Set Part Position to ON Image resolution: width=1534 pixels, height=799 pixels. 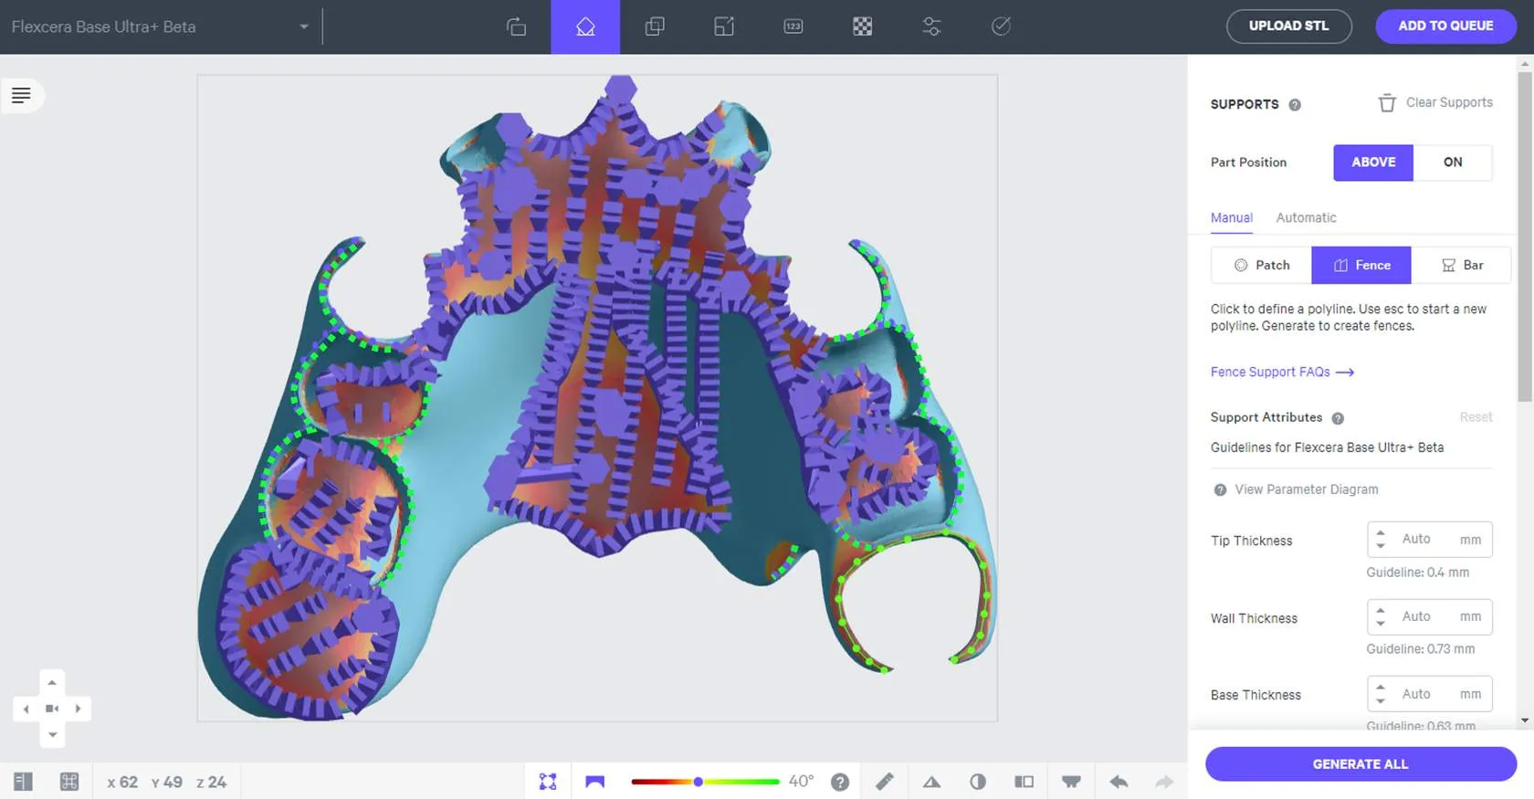click(1453, 163)
